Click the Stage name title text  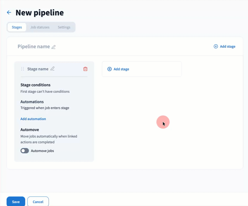pyautogui.click(x=38, y=69)
